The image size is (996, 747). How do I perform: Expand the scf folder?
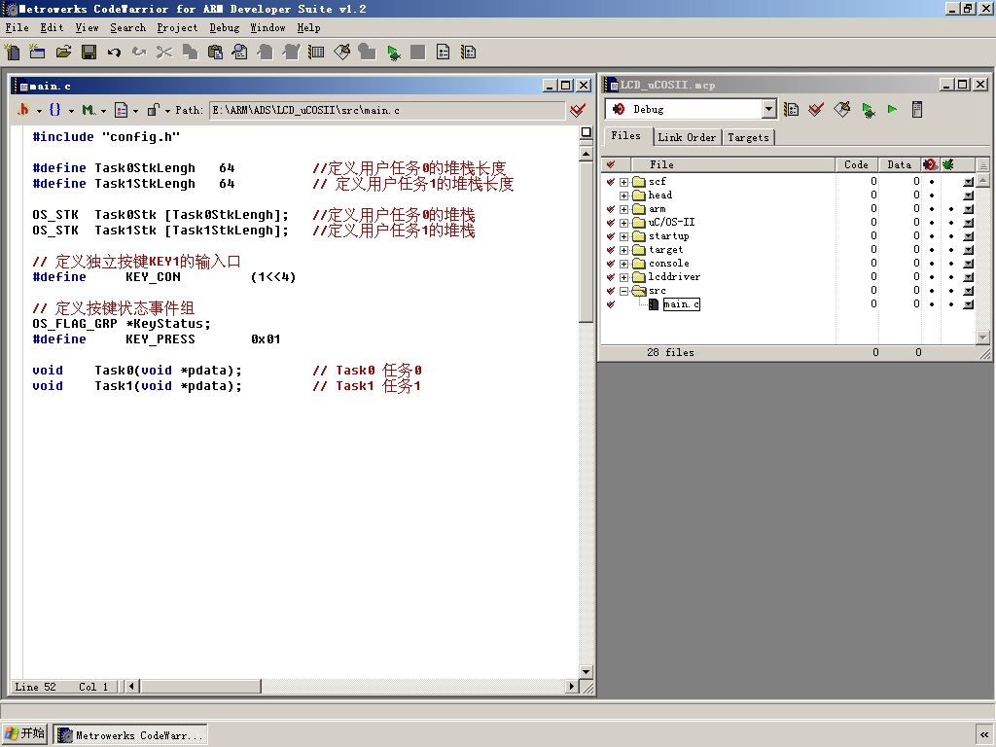pyautogui.click(x=623, y=182)
